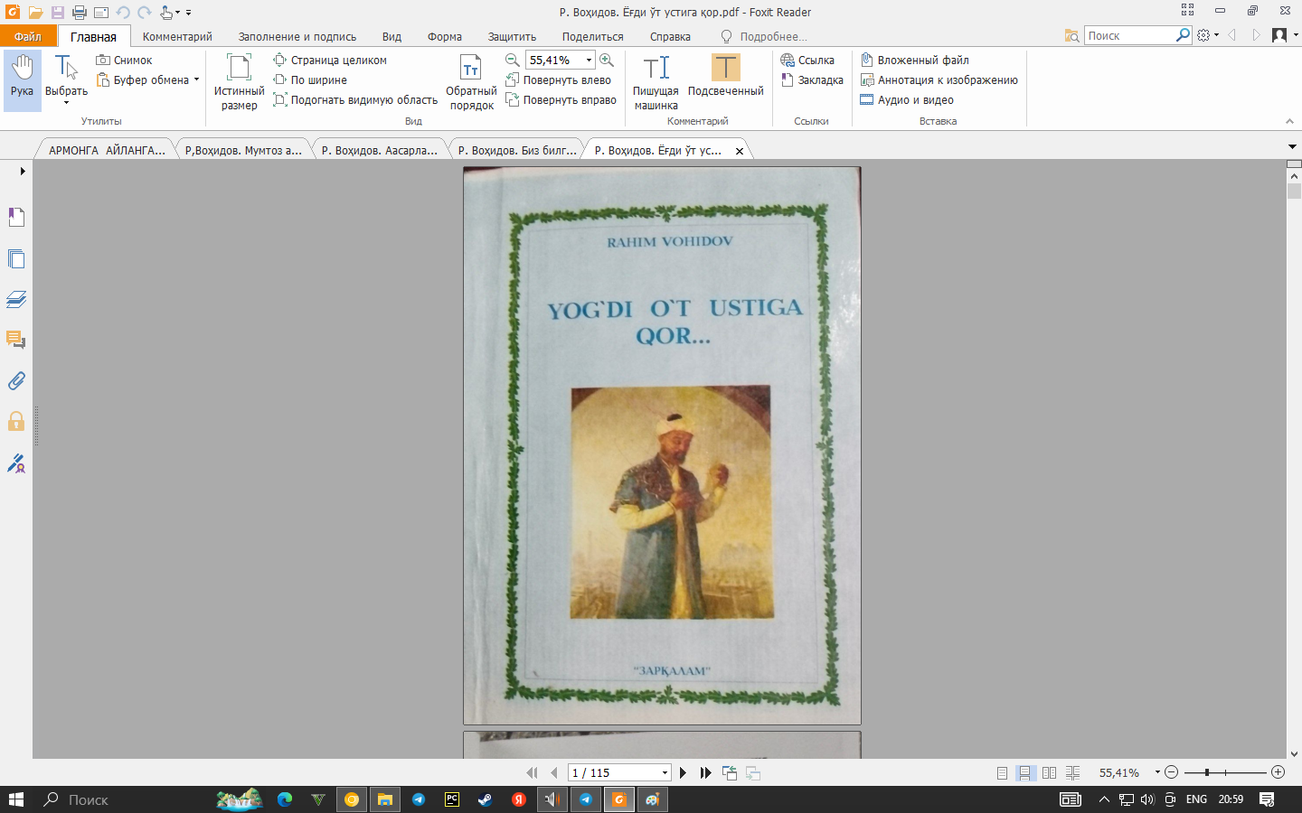Image resolution: width=1302 pixels, height=813 pixels.
Task: Open a file using the folder icon
Action: point(35,13)
